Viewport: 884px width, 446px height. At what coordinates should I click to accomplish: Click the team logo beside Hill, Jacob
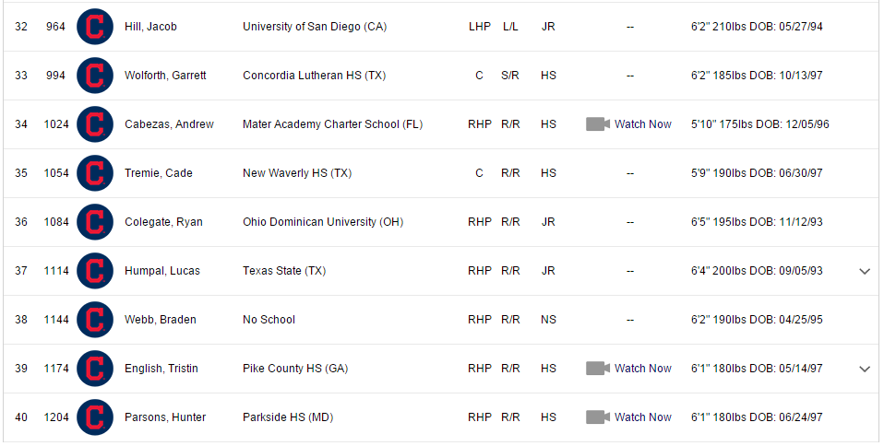click(x=94, y=27)
